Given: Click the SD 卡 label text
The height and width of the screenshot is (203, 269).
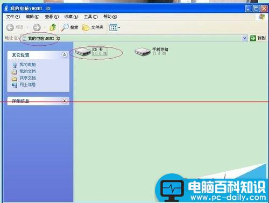Looking at the screenshot, I should point(97,50).
